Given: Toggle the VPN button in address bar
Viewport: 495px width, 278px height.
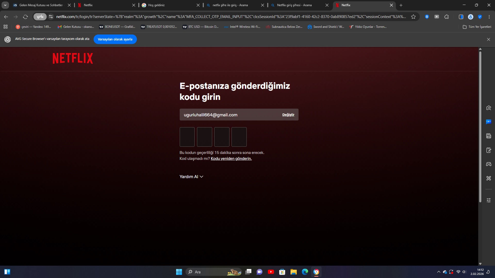Looking at the screenshot, I should (40, 17).
